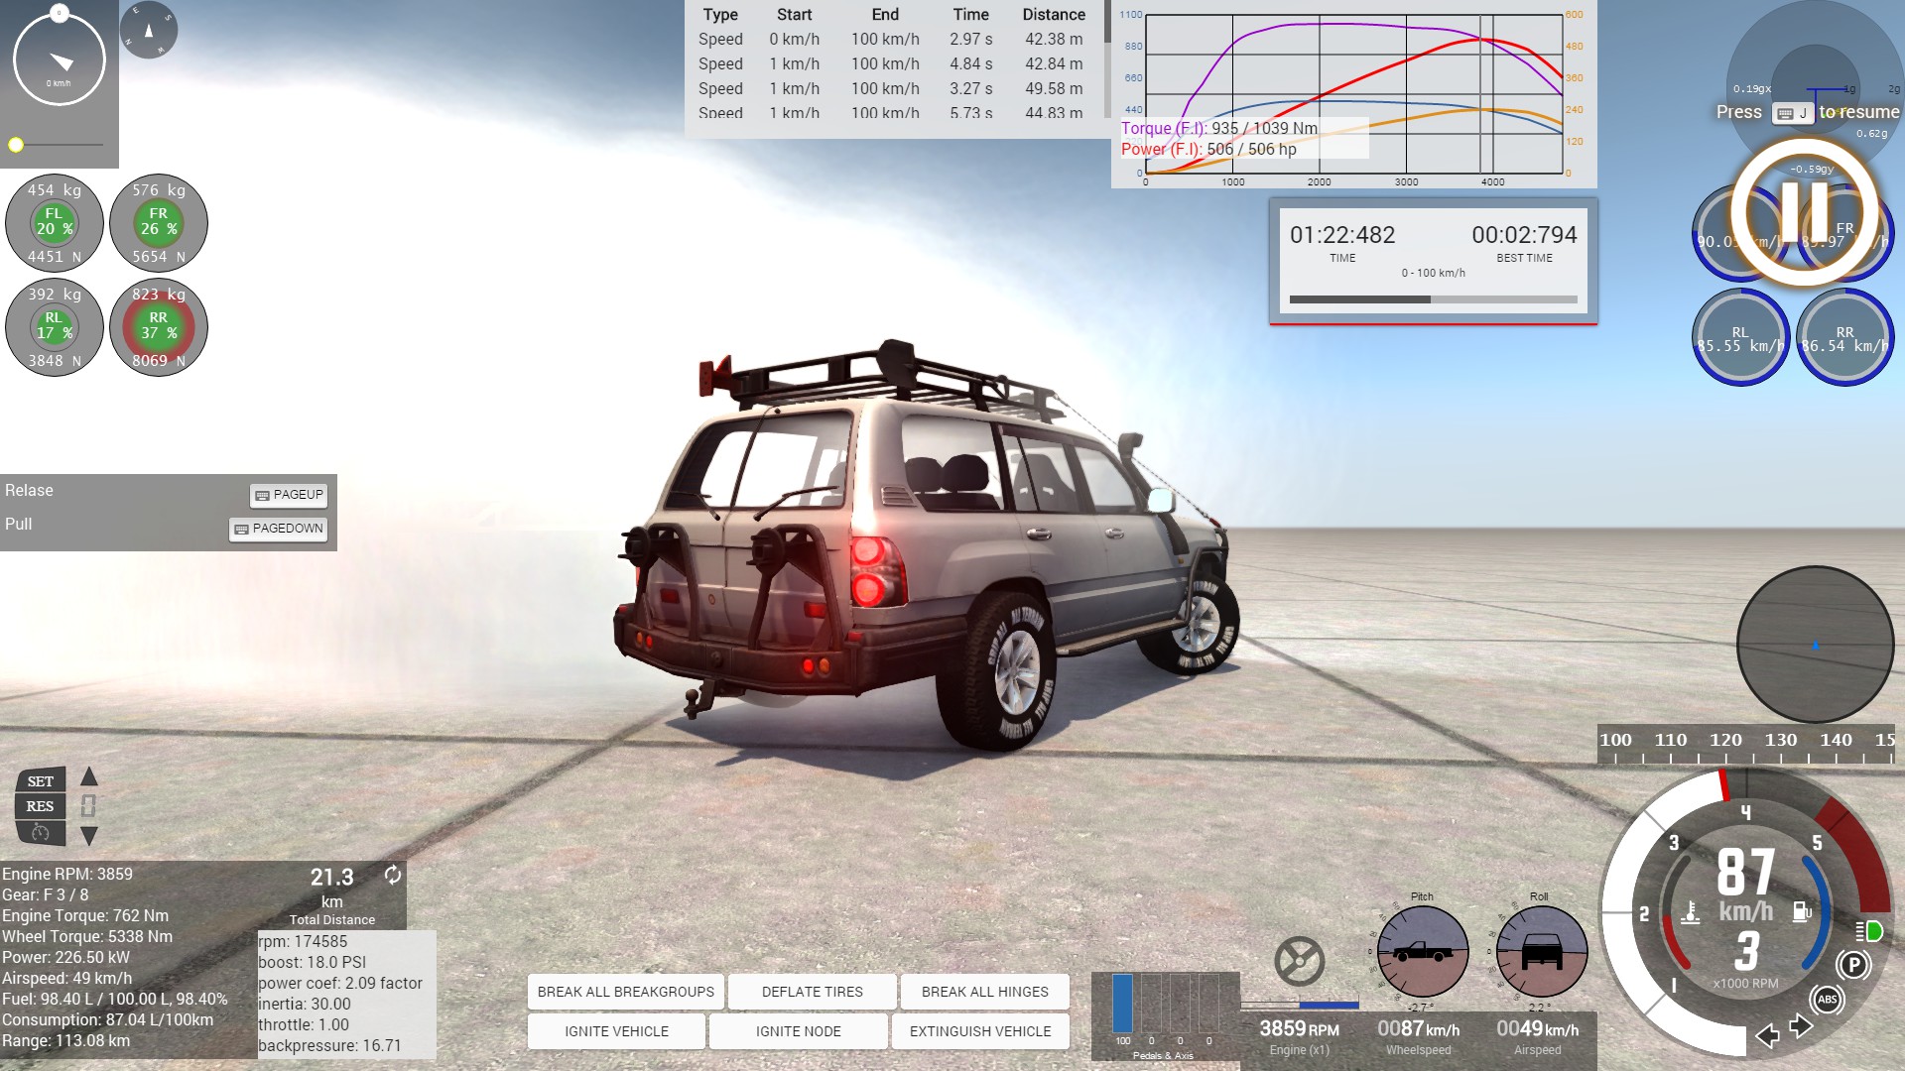The height and width of the screenshot is (1071, 1905).
Task: Click the RL tire weight gauge
Action: tap(55, 327)
